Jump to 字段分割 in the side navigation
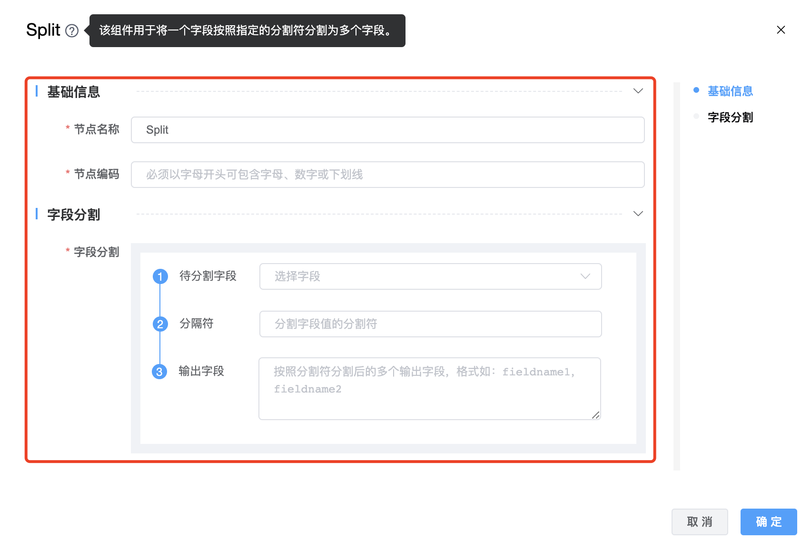This screenshot has height=550, width=811. (x=730, y=117)
